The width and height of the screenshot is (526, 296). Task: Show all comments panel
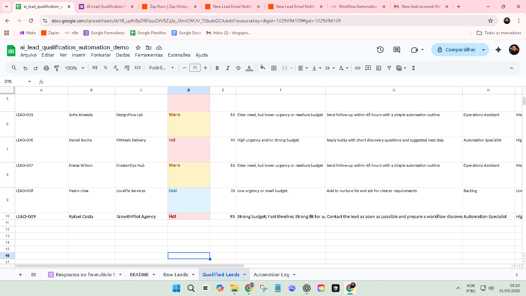click(397, 50)
